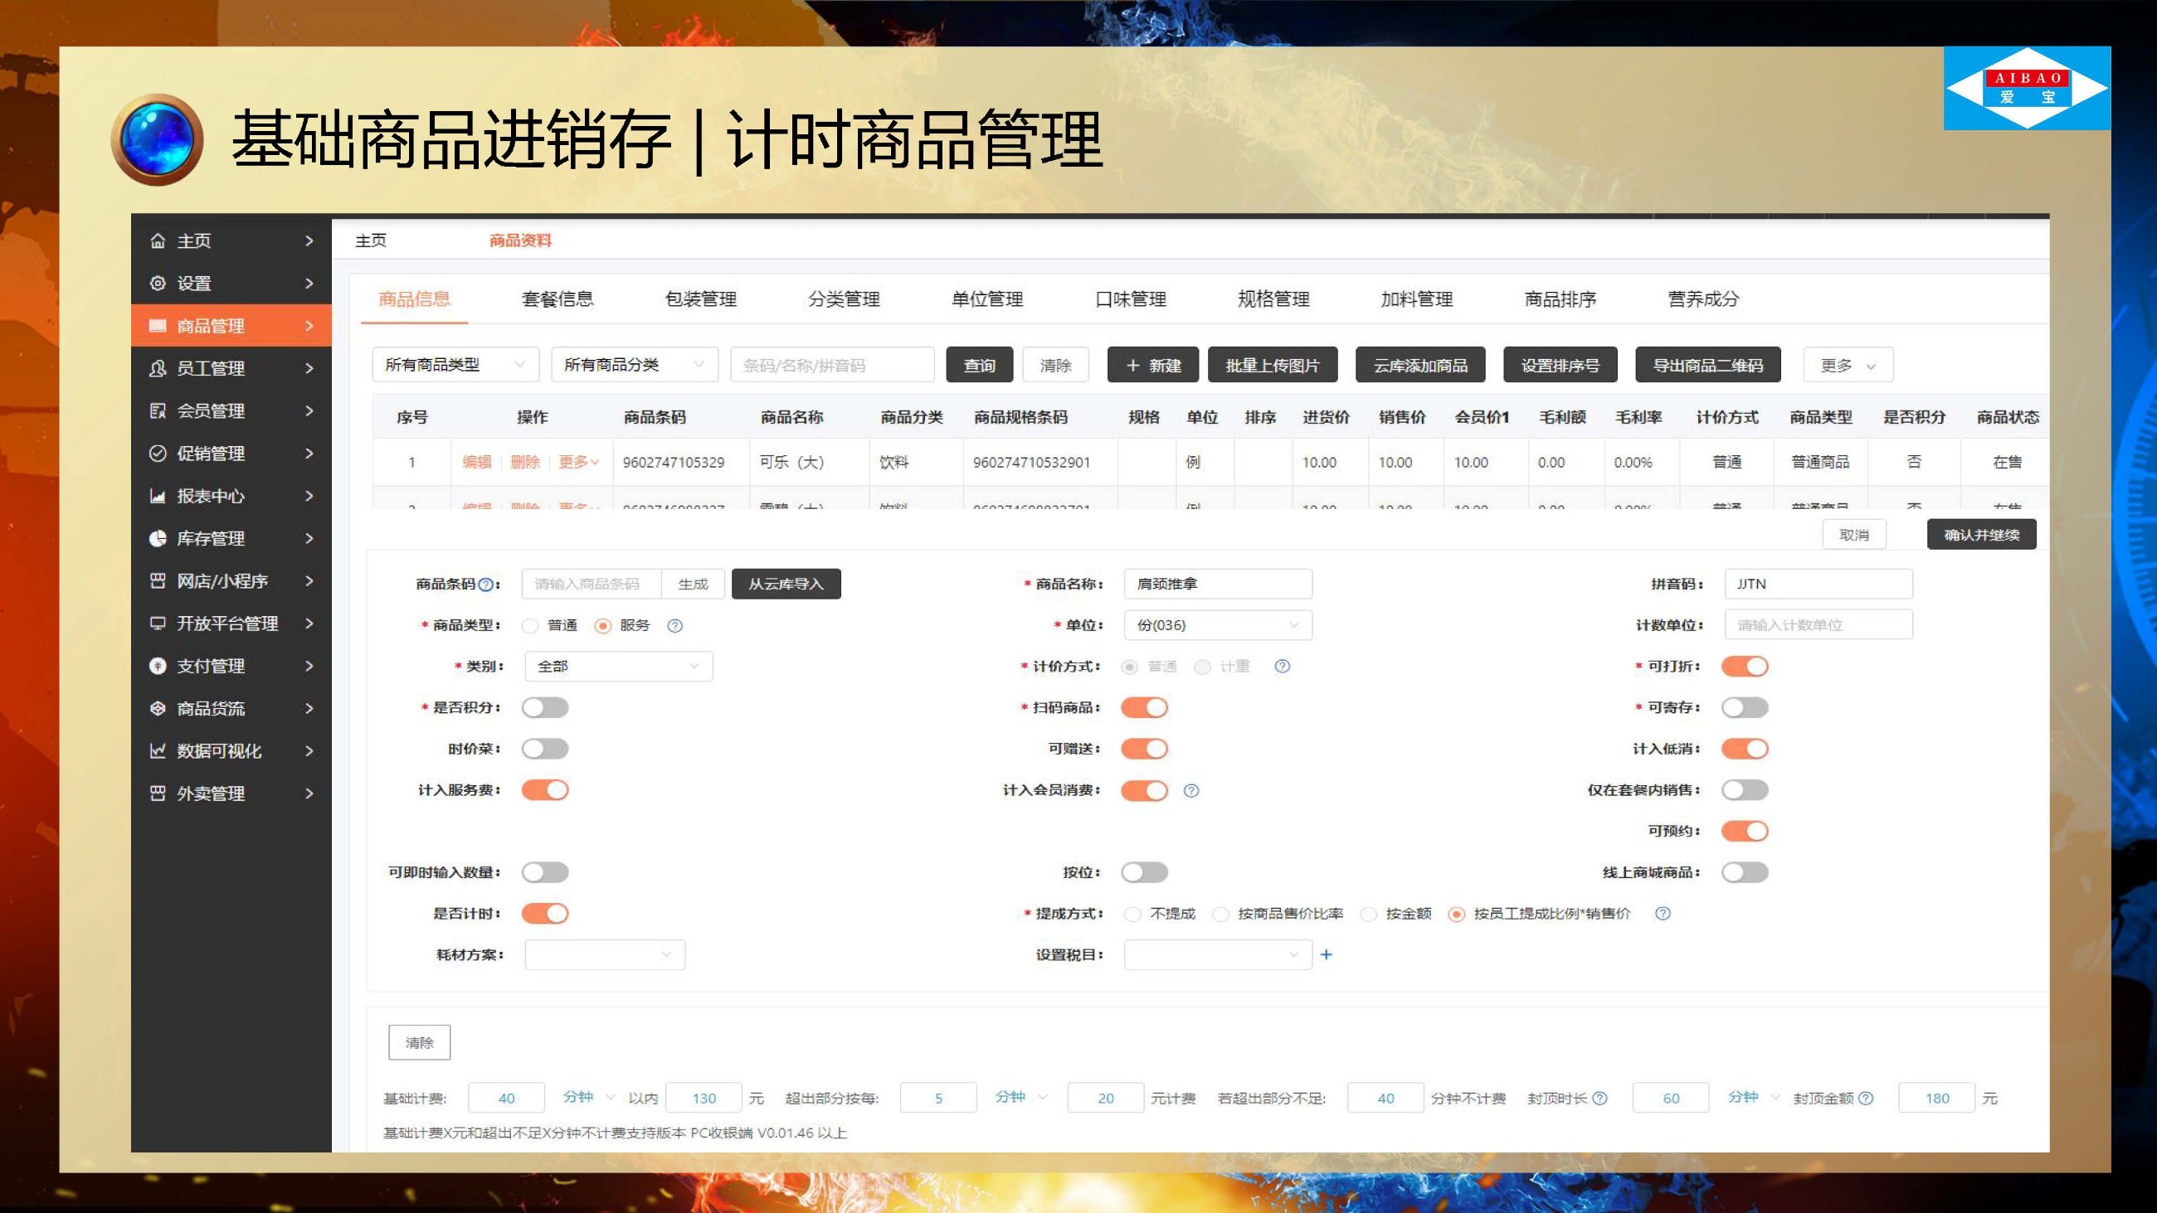The height and width of the screenshot is (1213, 2157).
Task: Select the 普通 radio for 商品类型
Action: point(530,624)
